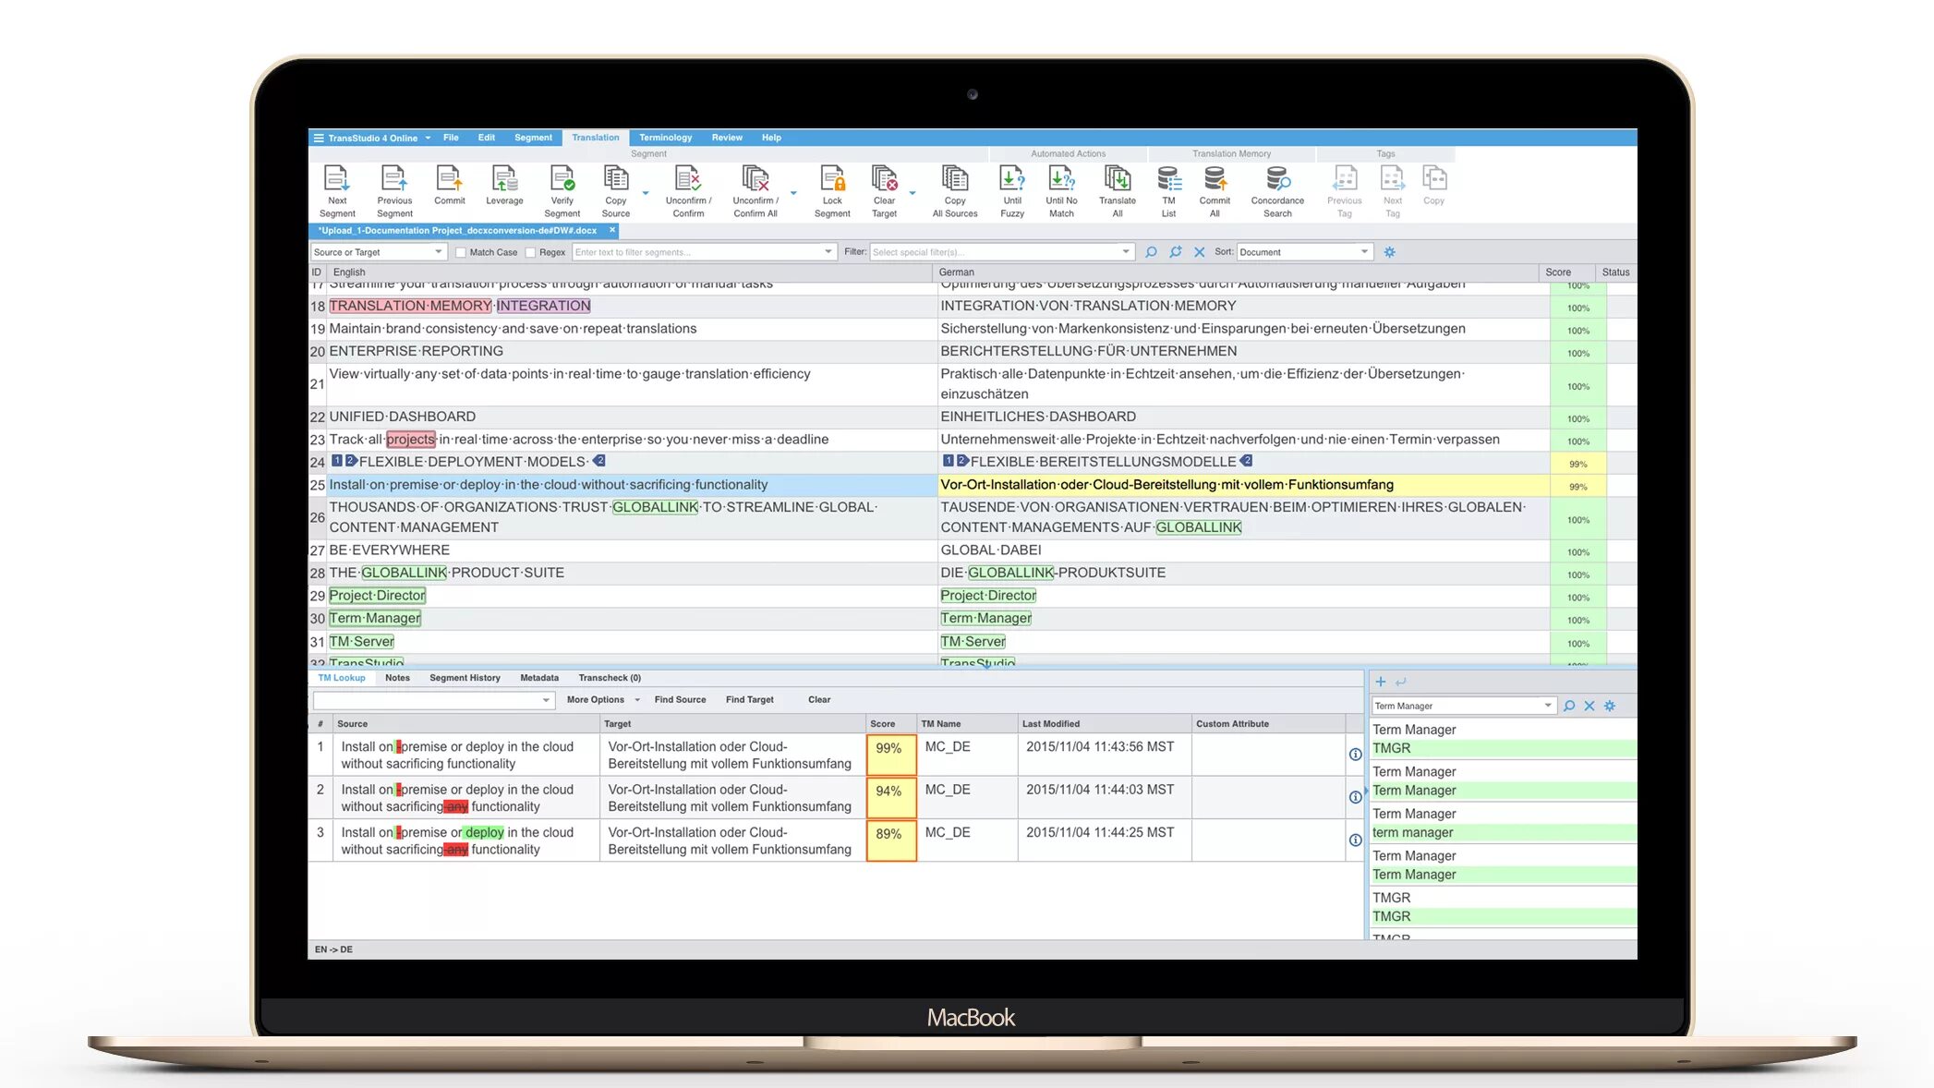Click the Lock Segment icon
1934x1088 pixels.
click(x=832, y=180)
